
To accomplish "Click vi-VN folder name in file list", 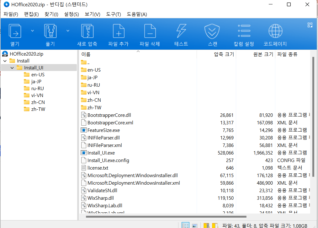I will coord(93,92).
